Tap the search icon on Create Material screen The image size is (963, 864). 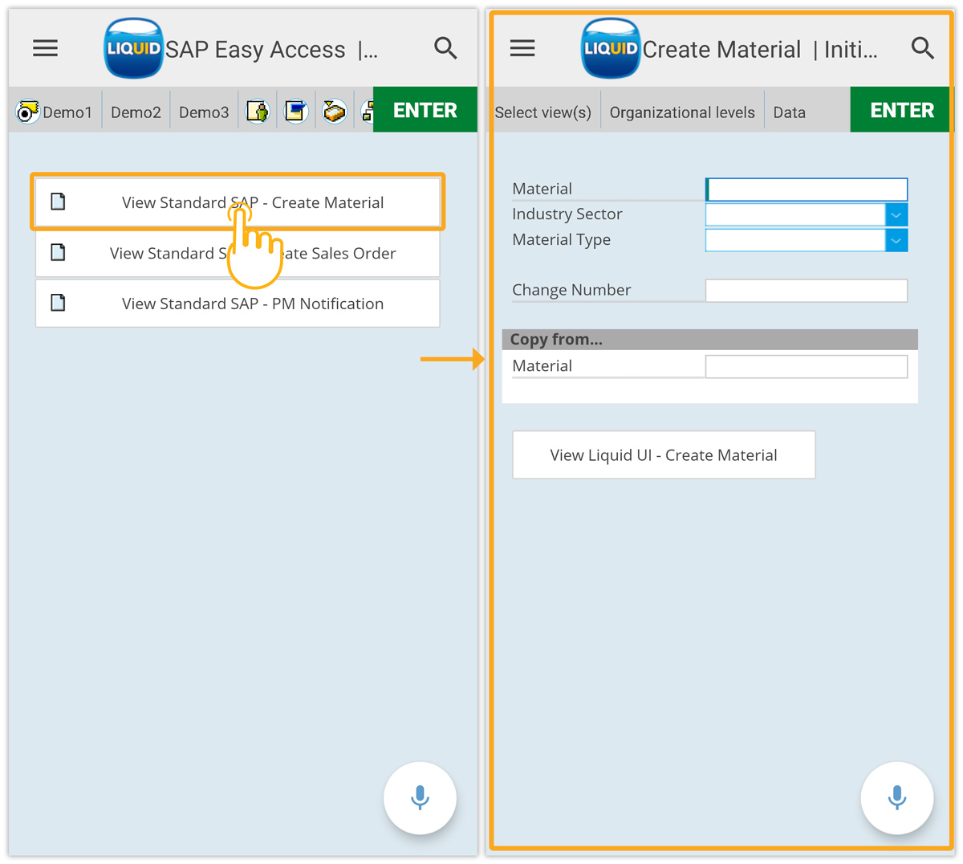922,49
